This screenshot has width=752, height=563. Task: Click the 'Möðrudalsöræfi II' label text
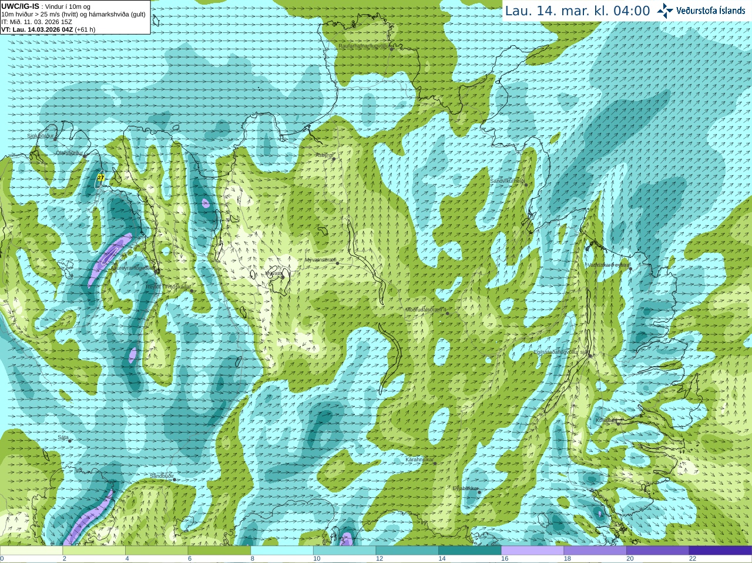(427, 310)
